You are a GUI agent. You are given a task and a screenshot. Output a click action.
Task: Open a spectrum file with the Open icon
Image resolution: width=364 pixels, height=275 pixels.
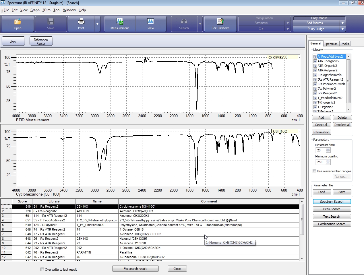click(17, 24)
